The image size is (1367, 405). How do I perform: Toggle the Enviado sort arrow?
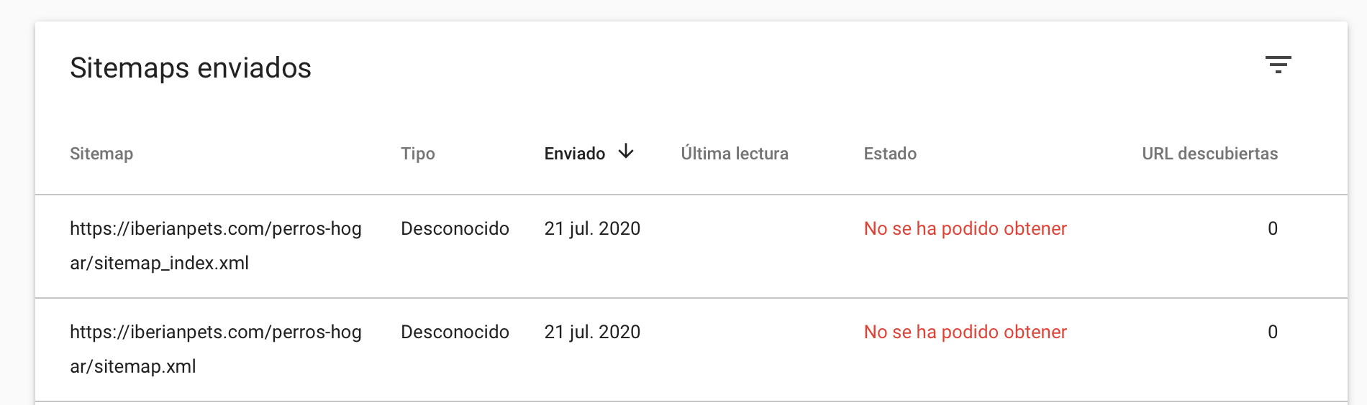pos(626,152)
